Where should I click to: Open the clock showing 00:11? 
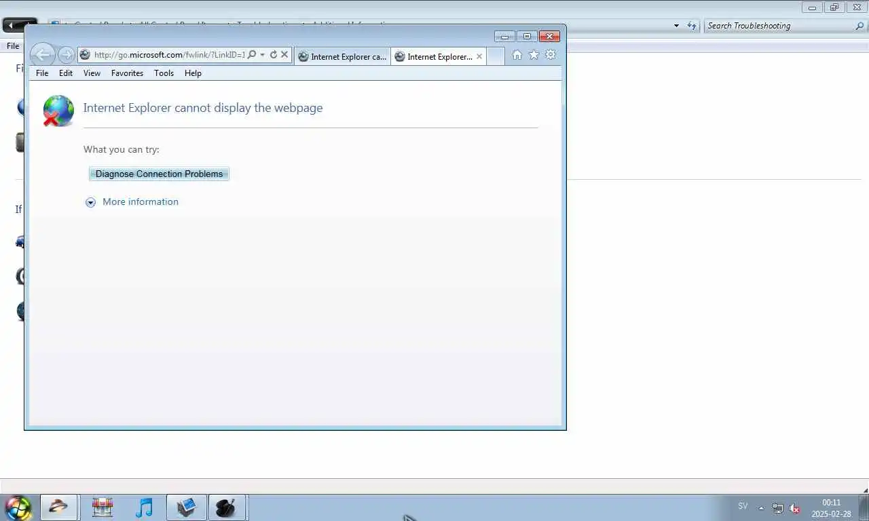(x=831, y=508)
